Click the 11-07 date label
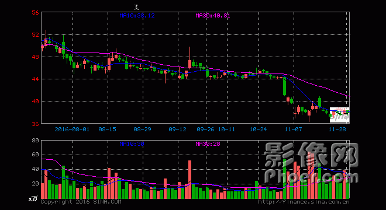This screenshot has height=210, width=386. [294, 129]
